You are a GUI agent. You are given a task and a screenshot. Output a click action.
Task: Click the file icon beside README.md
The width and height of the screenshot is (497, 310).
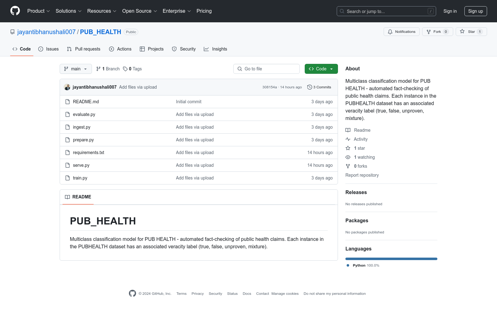[x=67, y=102]
